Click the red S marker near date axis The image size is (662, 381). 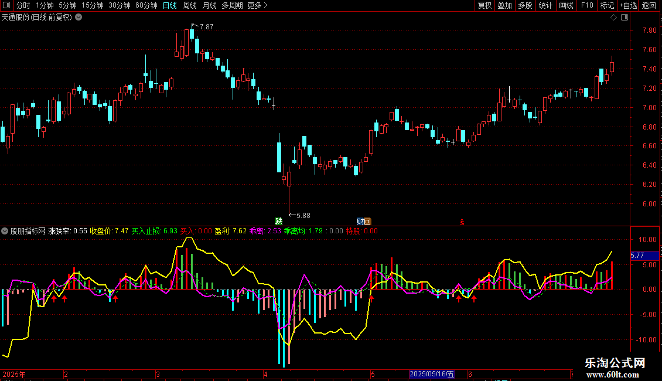click(462, 222)
